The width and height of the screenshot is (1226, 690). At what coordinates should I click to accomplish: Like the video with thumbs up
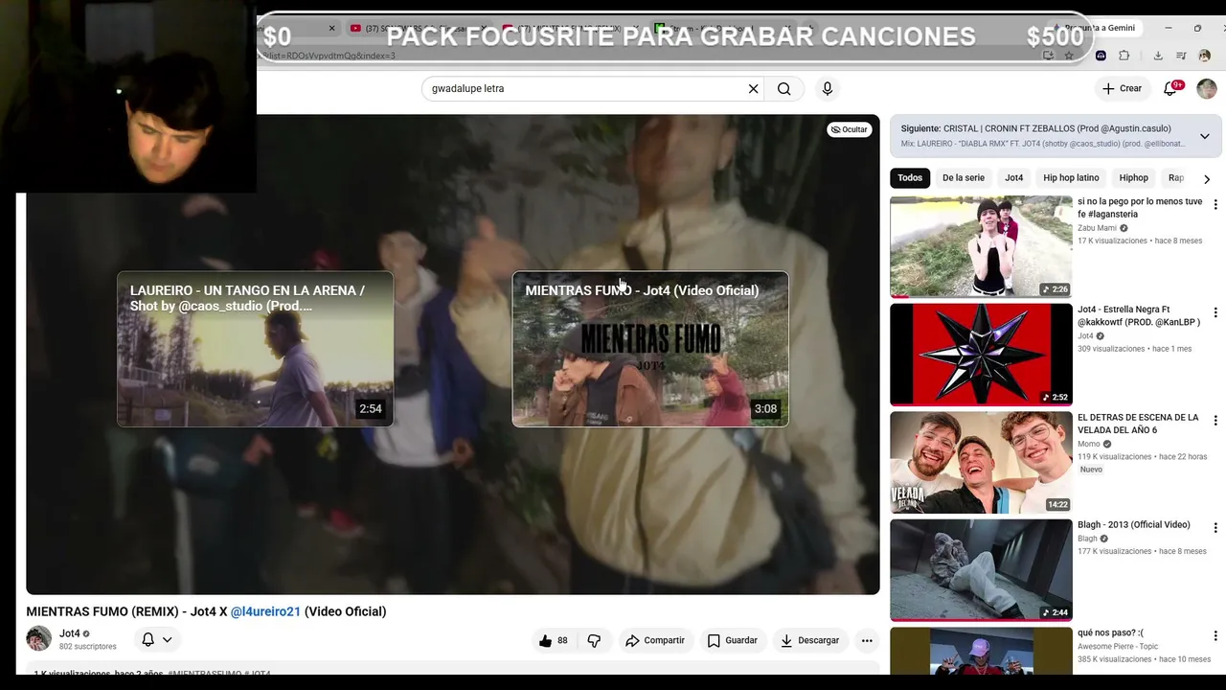coord(546,640)
